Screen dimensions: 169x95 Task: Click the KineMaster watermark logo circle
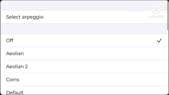click(x=156, y=9)
